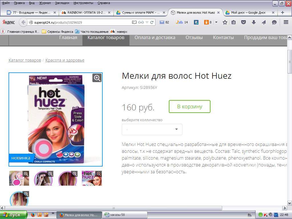Expand hidden quick launch items chevron
The width and height of the screenshot is (292, 219).
point(53,213)
